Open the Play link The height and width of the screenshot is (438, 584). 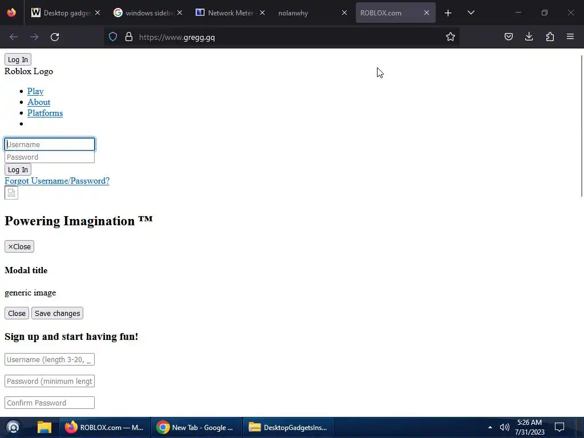(x=35, y=91)
